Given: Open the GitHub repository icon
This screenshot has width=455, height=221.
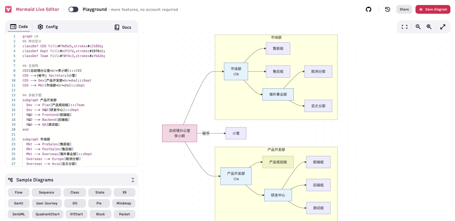Looking at the screenshot, I should 369,9.
